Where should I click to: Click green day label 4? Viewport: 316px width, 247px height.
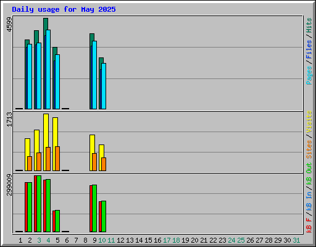tap(48, 240)
